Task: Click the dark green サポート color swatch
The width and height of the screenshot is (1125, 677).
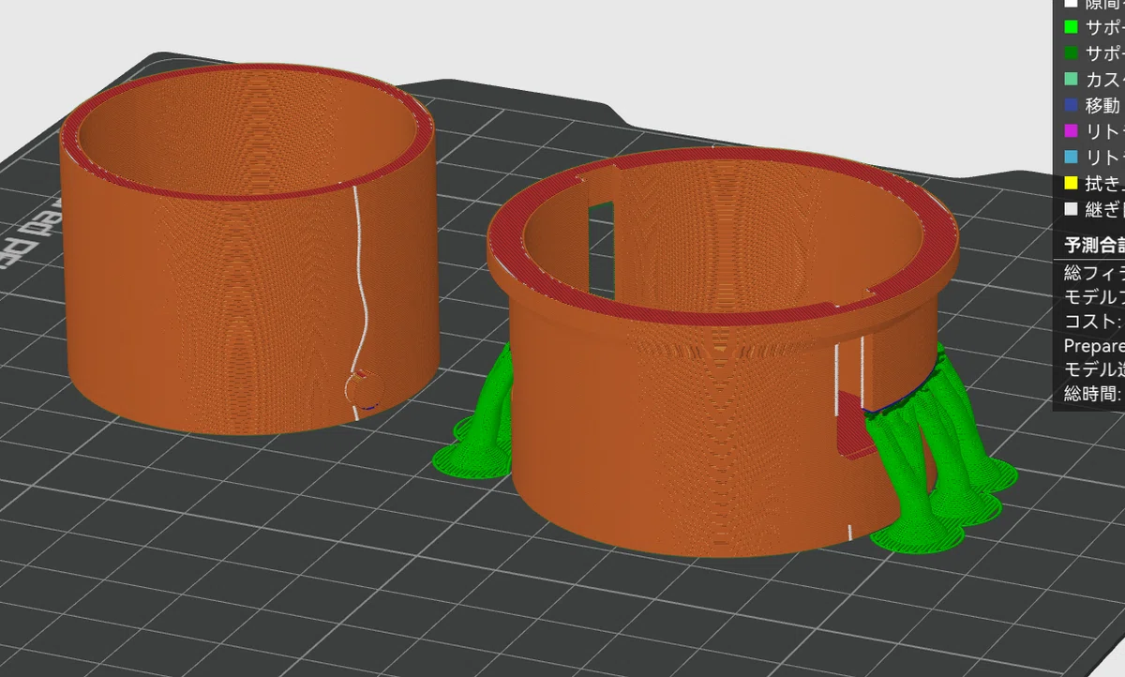Action: click(x=1071, y=53)
